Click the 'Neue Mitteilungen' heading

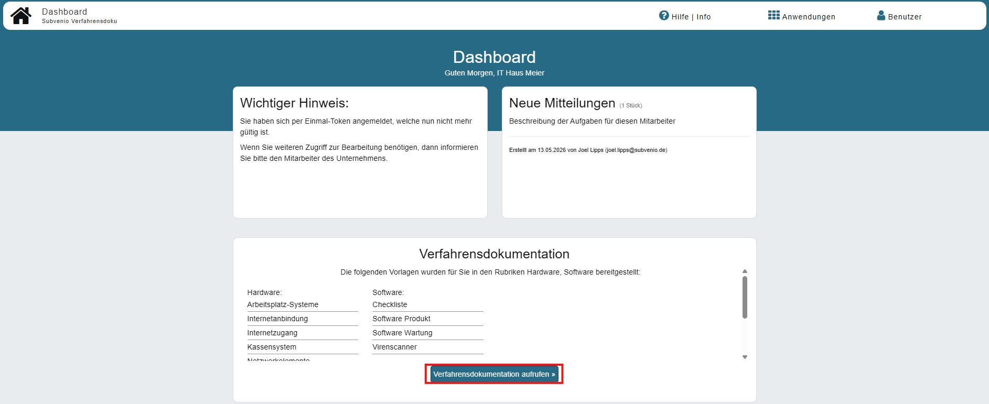coord(562,103)
